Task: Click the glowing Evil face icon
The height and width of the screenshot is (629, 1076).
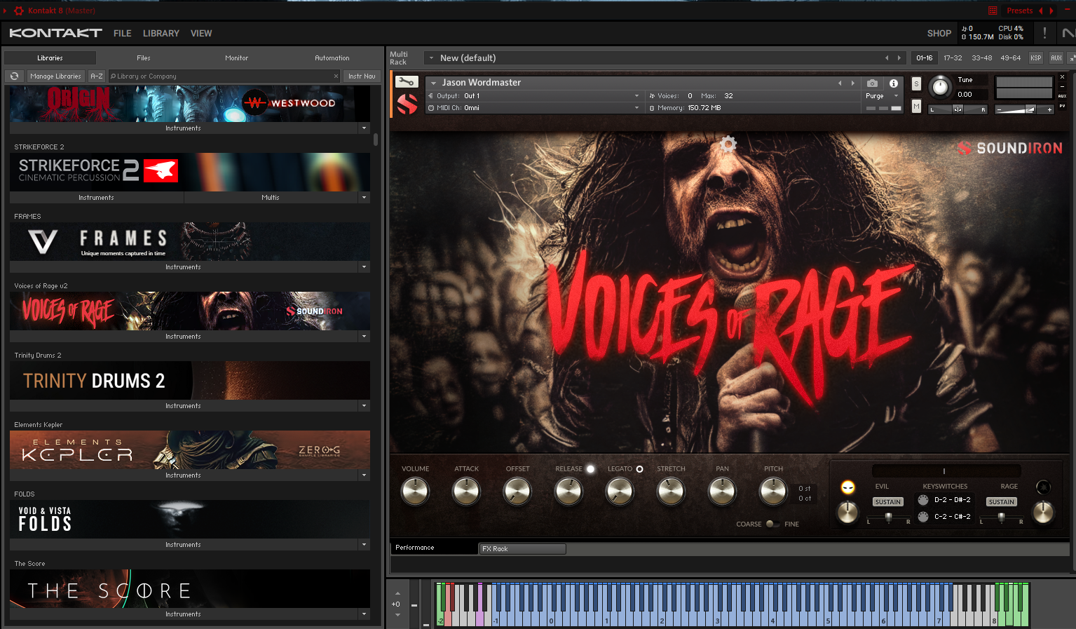Action: pyautogui.click(x=847, y=487)
